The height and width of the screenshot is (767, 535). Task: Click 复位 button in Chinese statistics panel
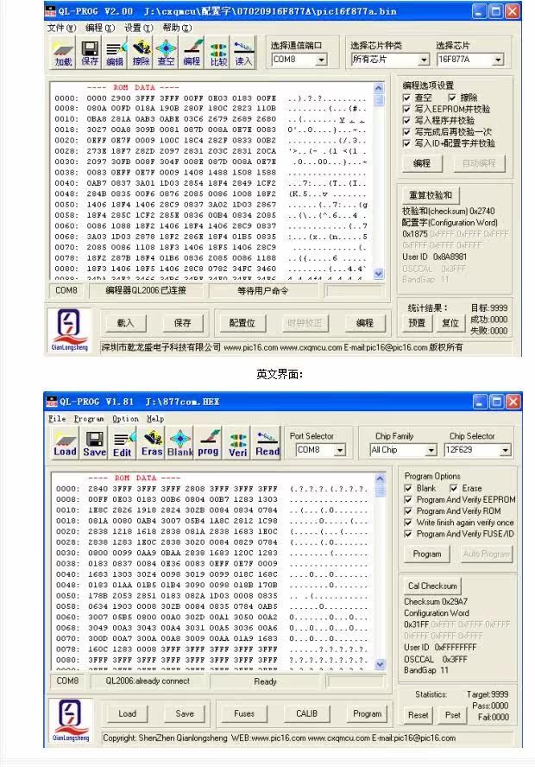coord(450,323)
